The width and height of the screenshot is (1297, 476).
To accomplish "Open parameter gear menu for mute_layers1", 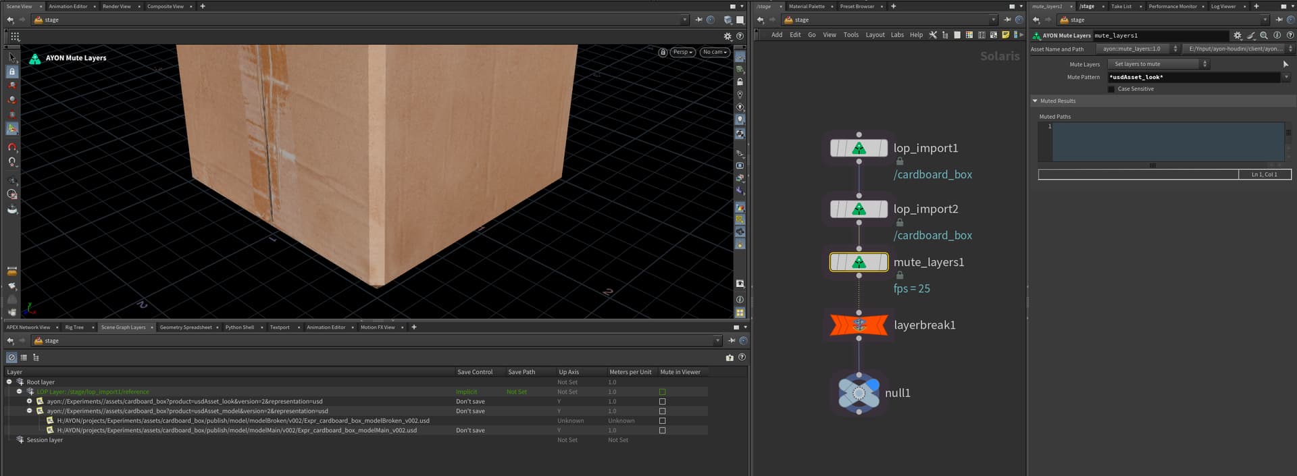I will pyautogui.click(x=1237, y=36).
